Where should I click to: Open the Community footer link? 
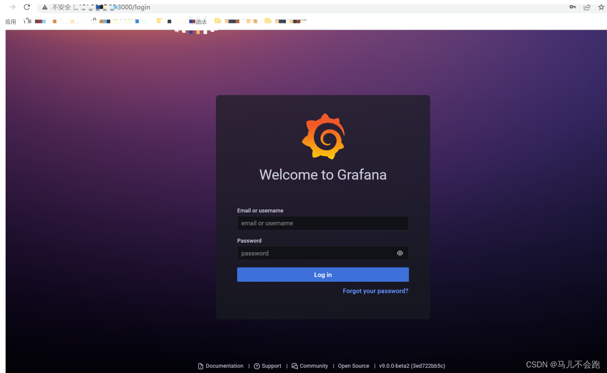pos(310,366)
